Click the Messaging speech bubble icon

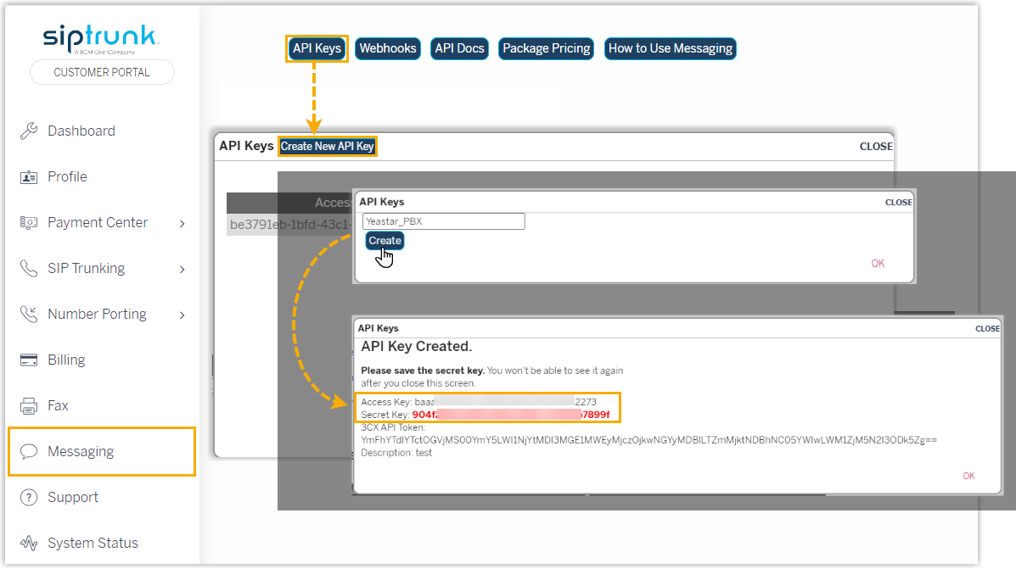coord(29,451)
